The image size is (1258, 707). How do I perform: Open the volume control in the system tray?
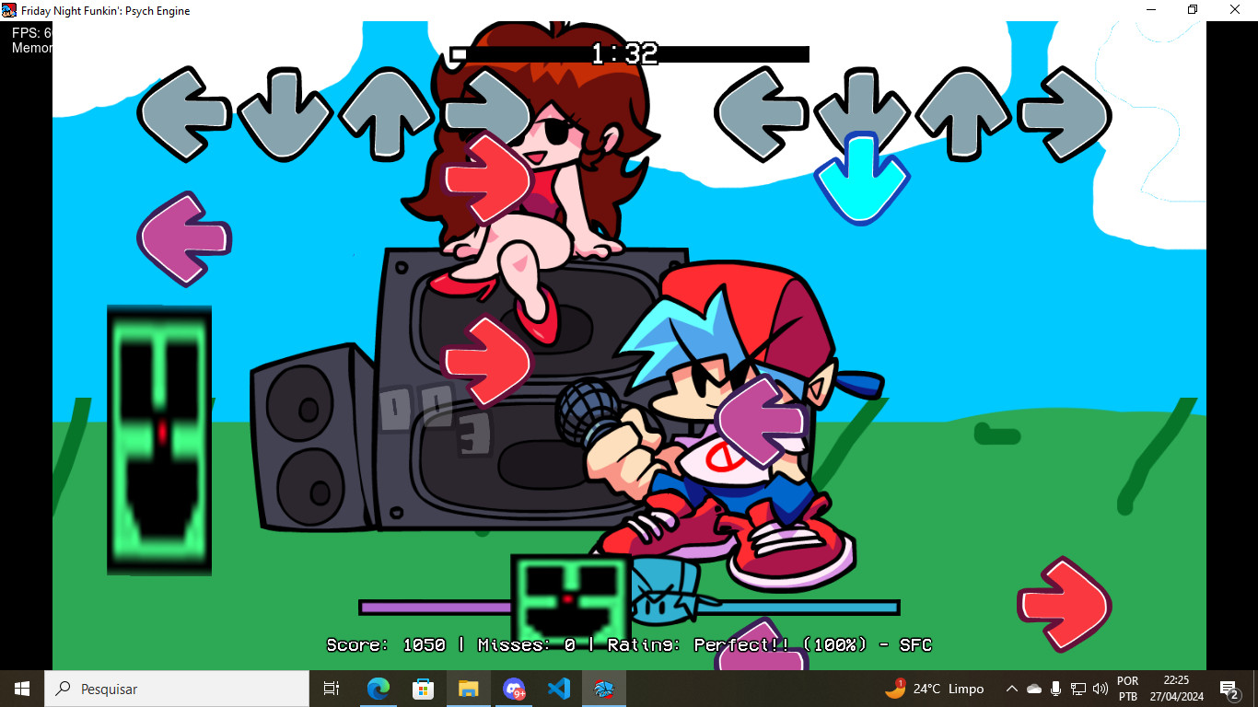click(x=1100, y=689)
